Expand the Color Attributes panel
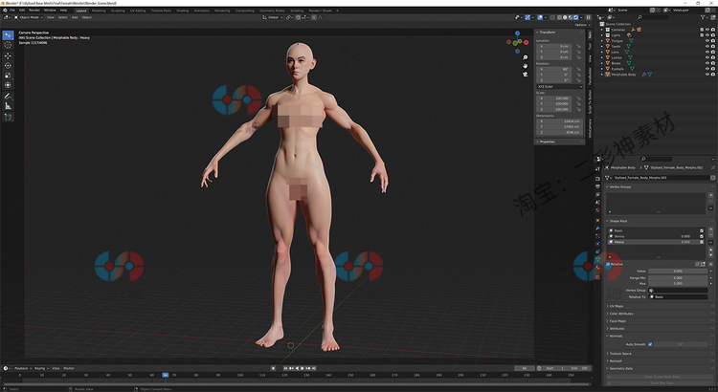 pyautogui.click(x=621, y=314)
